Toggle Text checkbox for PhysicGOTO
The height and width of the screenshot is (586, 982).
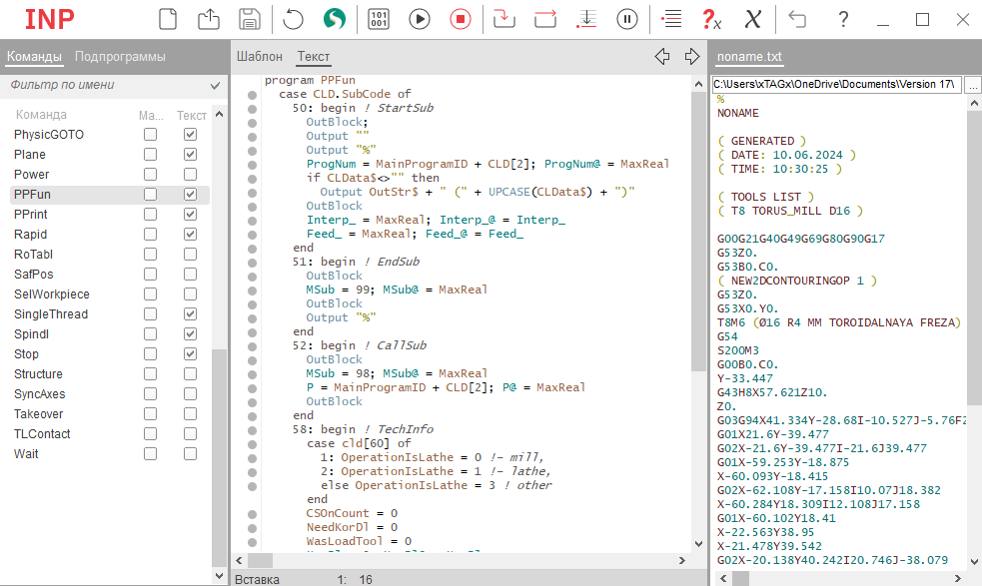point(190,135)
